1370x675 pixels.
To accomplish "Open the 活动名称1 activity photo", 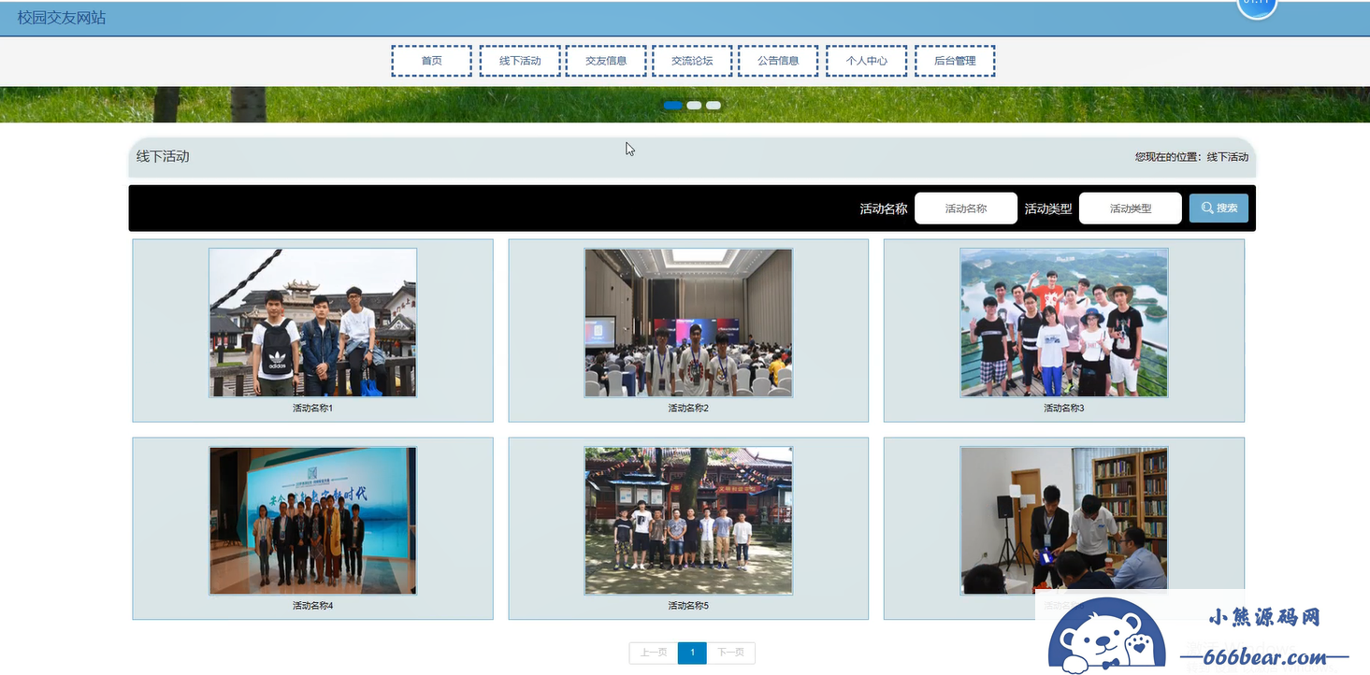I will (x=312, y=323).
